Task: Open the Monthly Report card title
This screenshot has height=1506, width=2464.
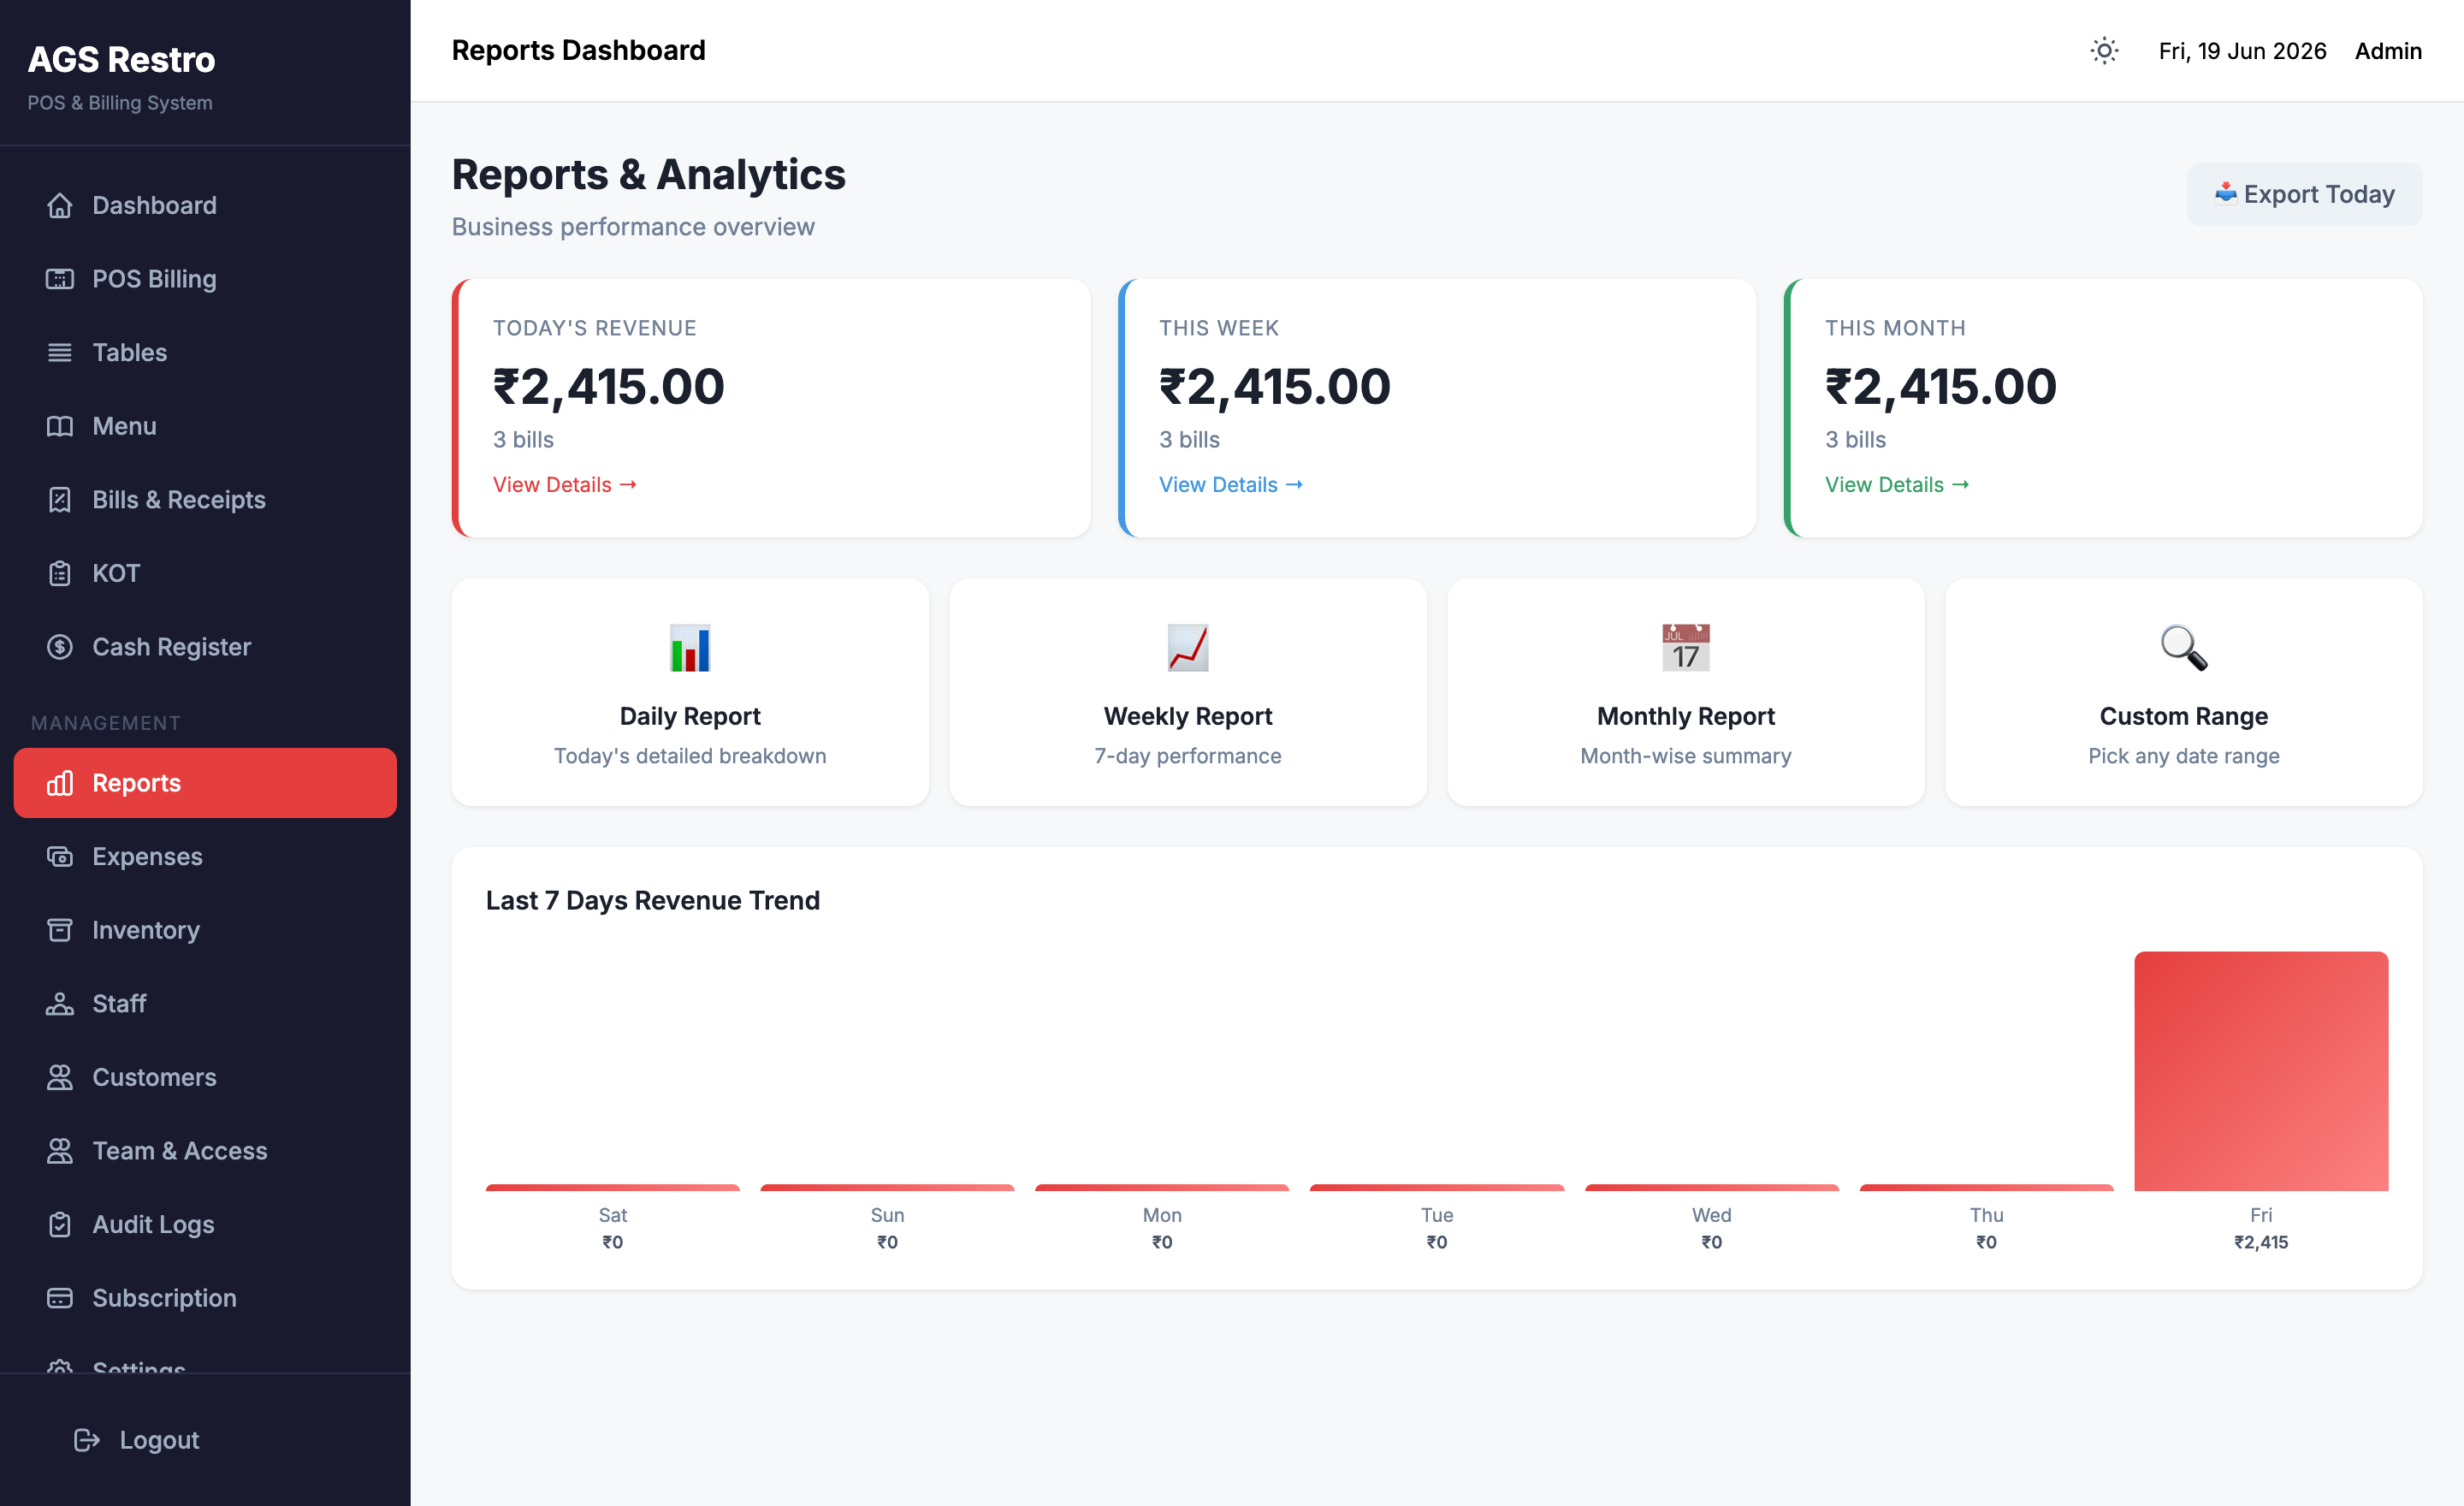Action: pos(1686,716)
